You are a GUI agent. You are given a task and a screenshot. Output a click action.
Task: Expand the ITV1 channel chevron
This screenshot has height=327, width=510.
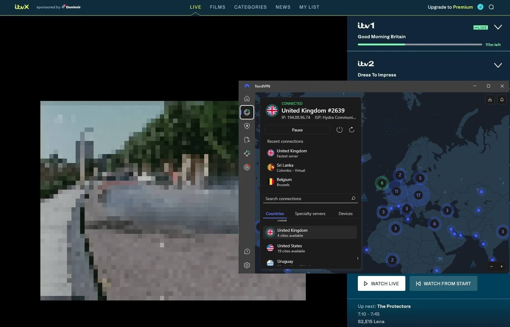point(498,27)
